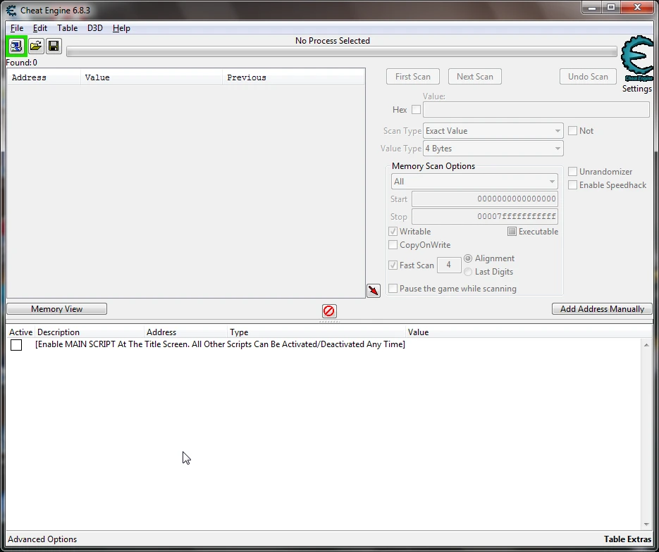Image resolution: width=659 pixels, height=552 pixels.
Task: Activate the MAIN SCRIPT table entry
Action: [16, 344]
